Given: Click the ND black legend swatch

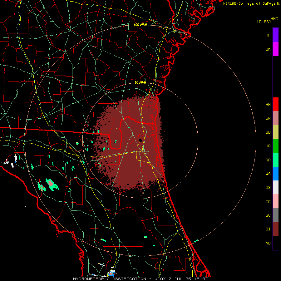Looking at the screenshot, I should [276, 243].
